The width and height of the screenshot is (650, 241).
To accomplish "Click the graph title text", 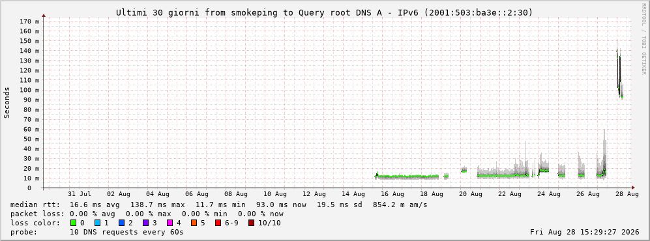I will [x=324, y=12].
